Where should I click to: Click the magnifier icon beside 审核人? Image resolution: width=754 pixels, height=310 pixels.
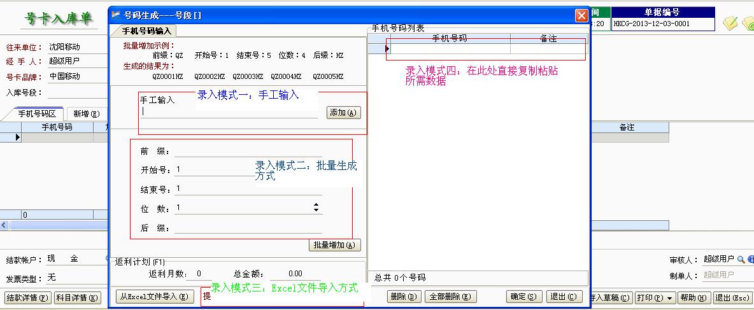click(741, 260)
